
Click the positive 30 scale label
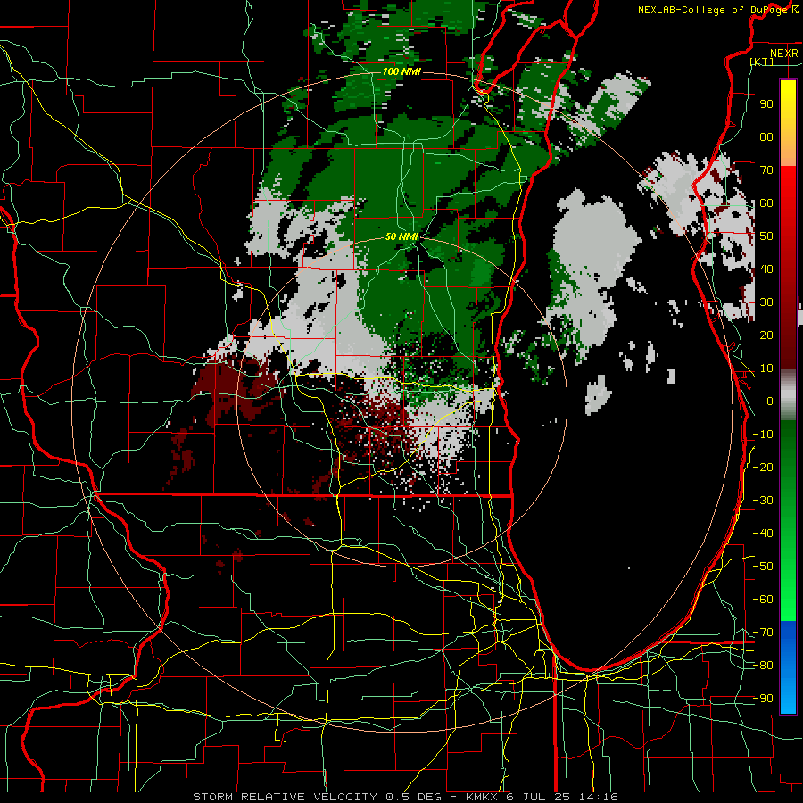766,302
